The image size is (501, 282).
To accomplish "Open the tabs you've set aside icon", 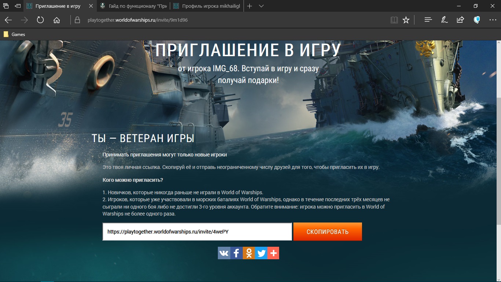I will [6, 6].
